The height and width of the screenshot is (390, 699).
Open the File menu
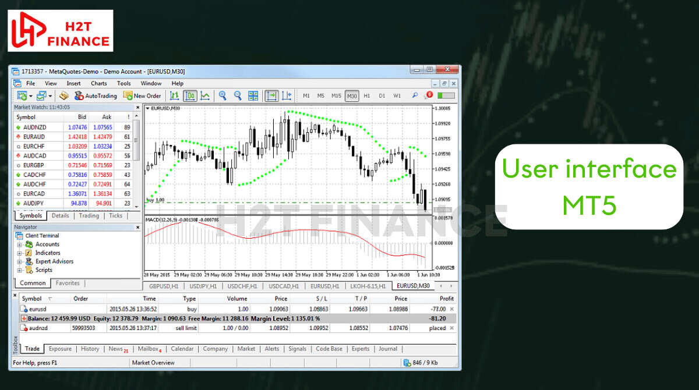point(31,83)
